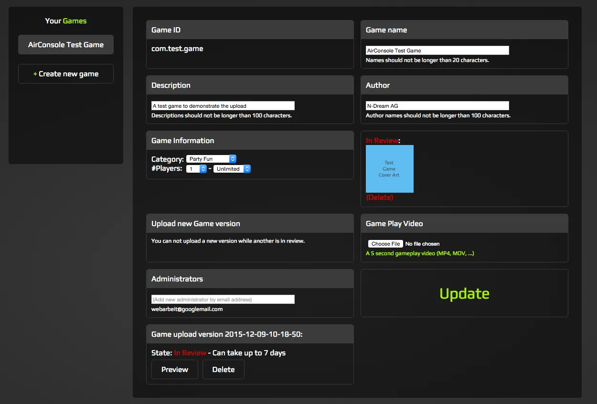This screenshot has height=404, width=597.
Task: Select AirConsole Test Game in sidebar
Action: (x=66, y=45)
